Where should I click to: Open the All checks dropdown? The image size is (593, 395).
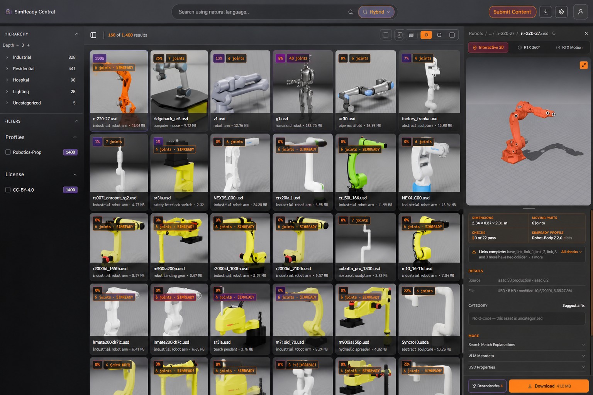(x=571, y=252)
